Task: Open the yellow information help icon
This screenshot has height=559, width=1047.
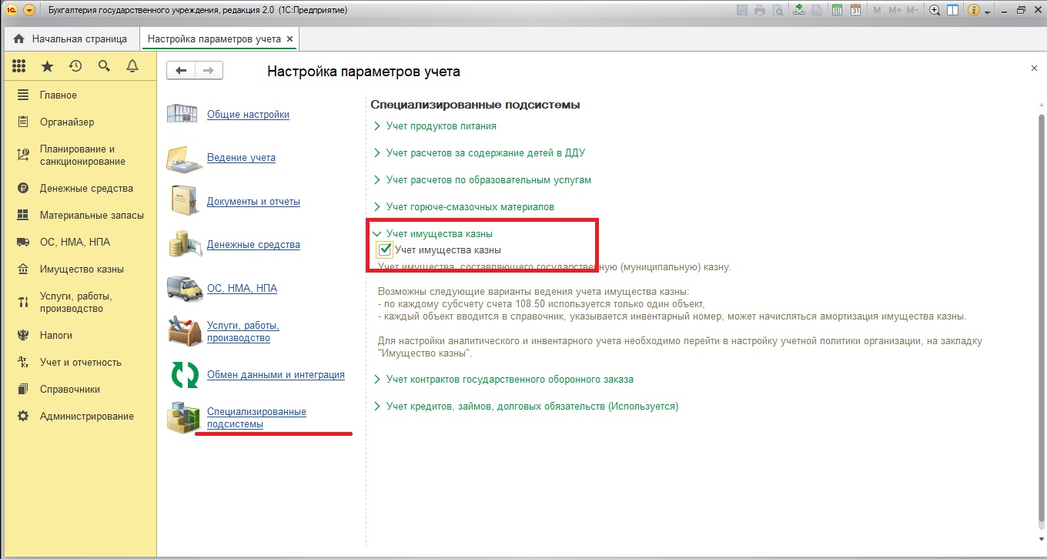Action: tap(974, 11)
